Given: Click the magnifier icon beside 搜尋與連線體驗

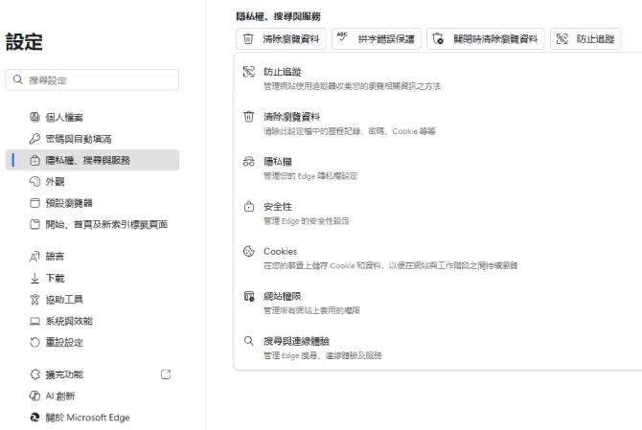Looking at the screenshot, I should (249, 341).
